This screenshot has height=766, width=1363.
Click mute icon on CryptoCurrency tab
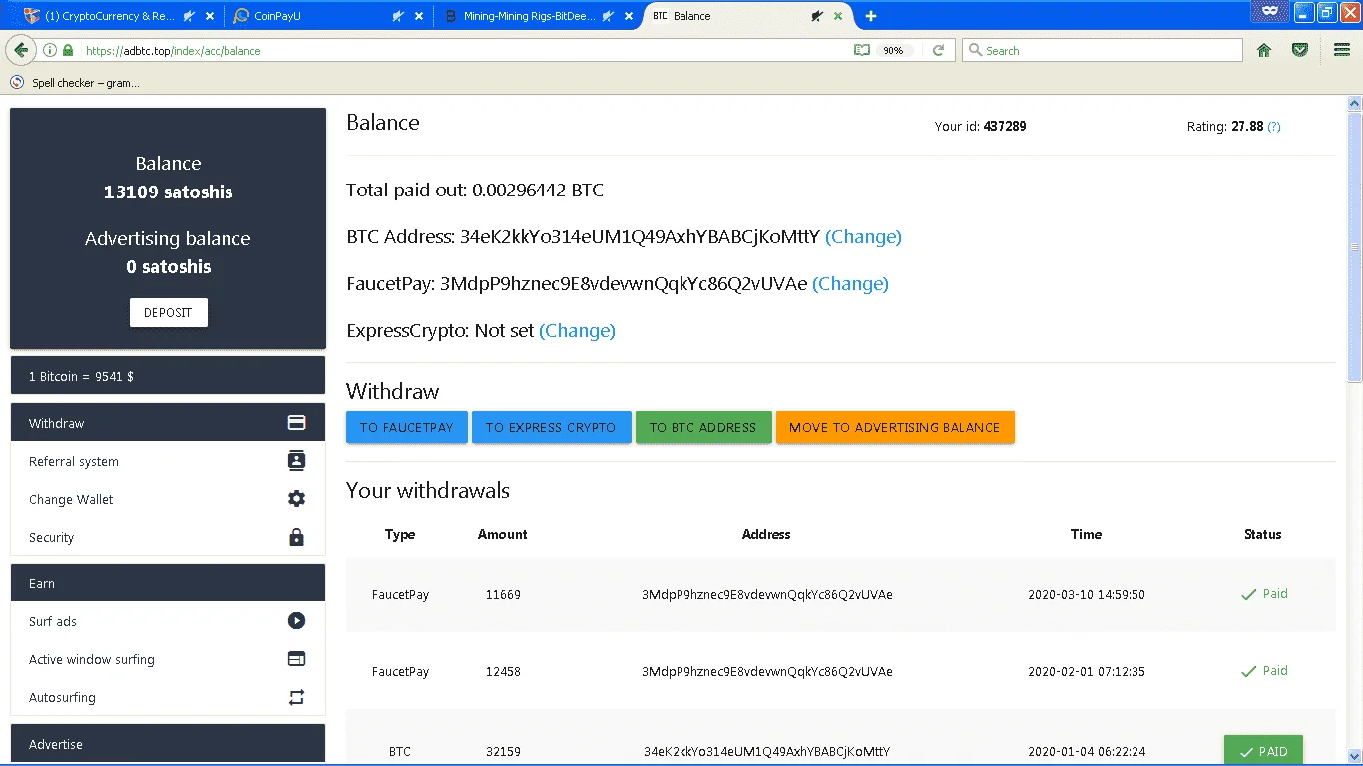(x=189, y=16)
